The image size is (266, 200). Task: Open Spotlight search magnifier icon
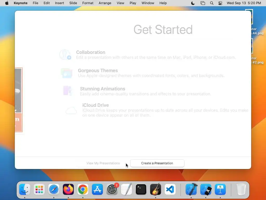point(211,3)
